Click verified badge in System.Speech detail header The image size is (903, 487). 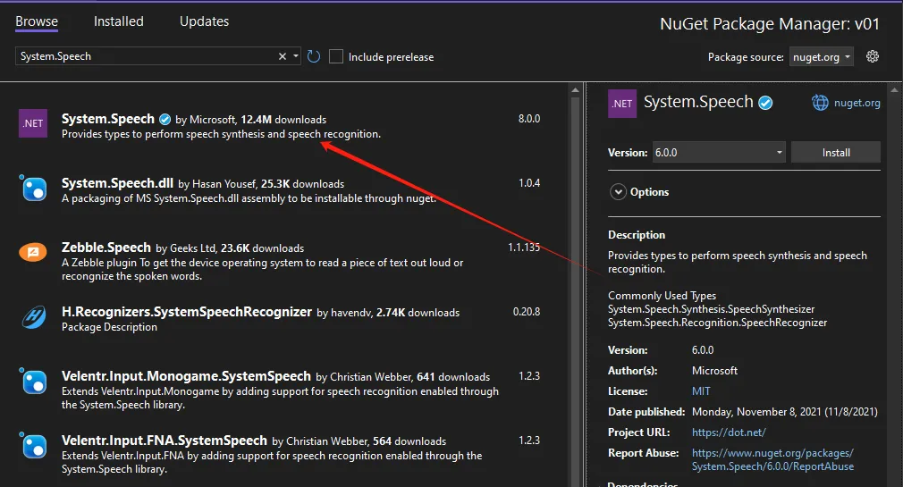pyautogui.click(x=765, y=103)
